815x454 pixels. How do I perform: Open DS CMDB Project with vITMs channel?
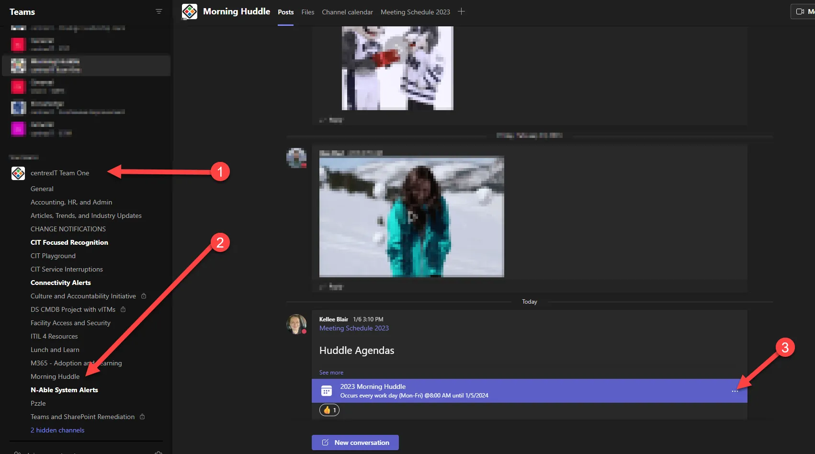(x=73, y=309)
